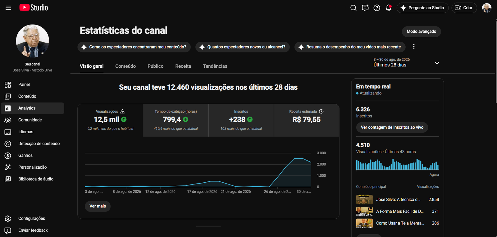The image size is (497, 237).
Task: Open the search icon in header
Action: point(353,8)
